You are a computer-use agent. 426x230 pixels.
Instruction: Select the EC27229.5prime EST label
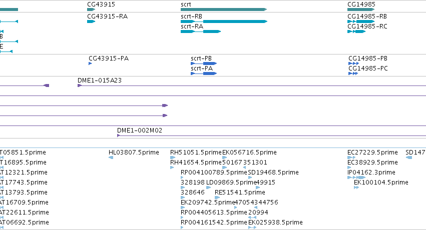click(x=372, y=152)
